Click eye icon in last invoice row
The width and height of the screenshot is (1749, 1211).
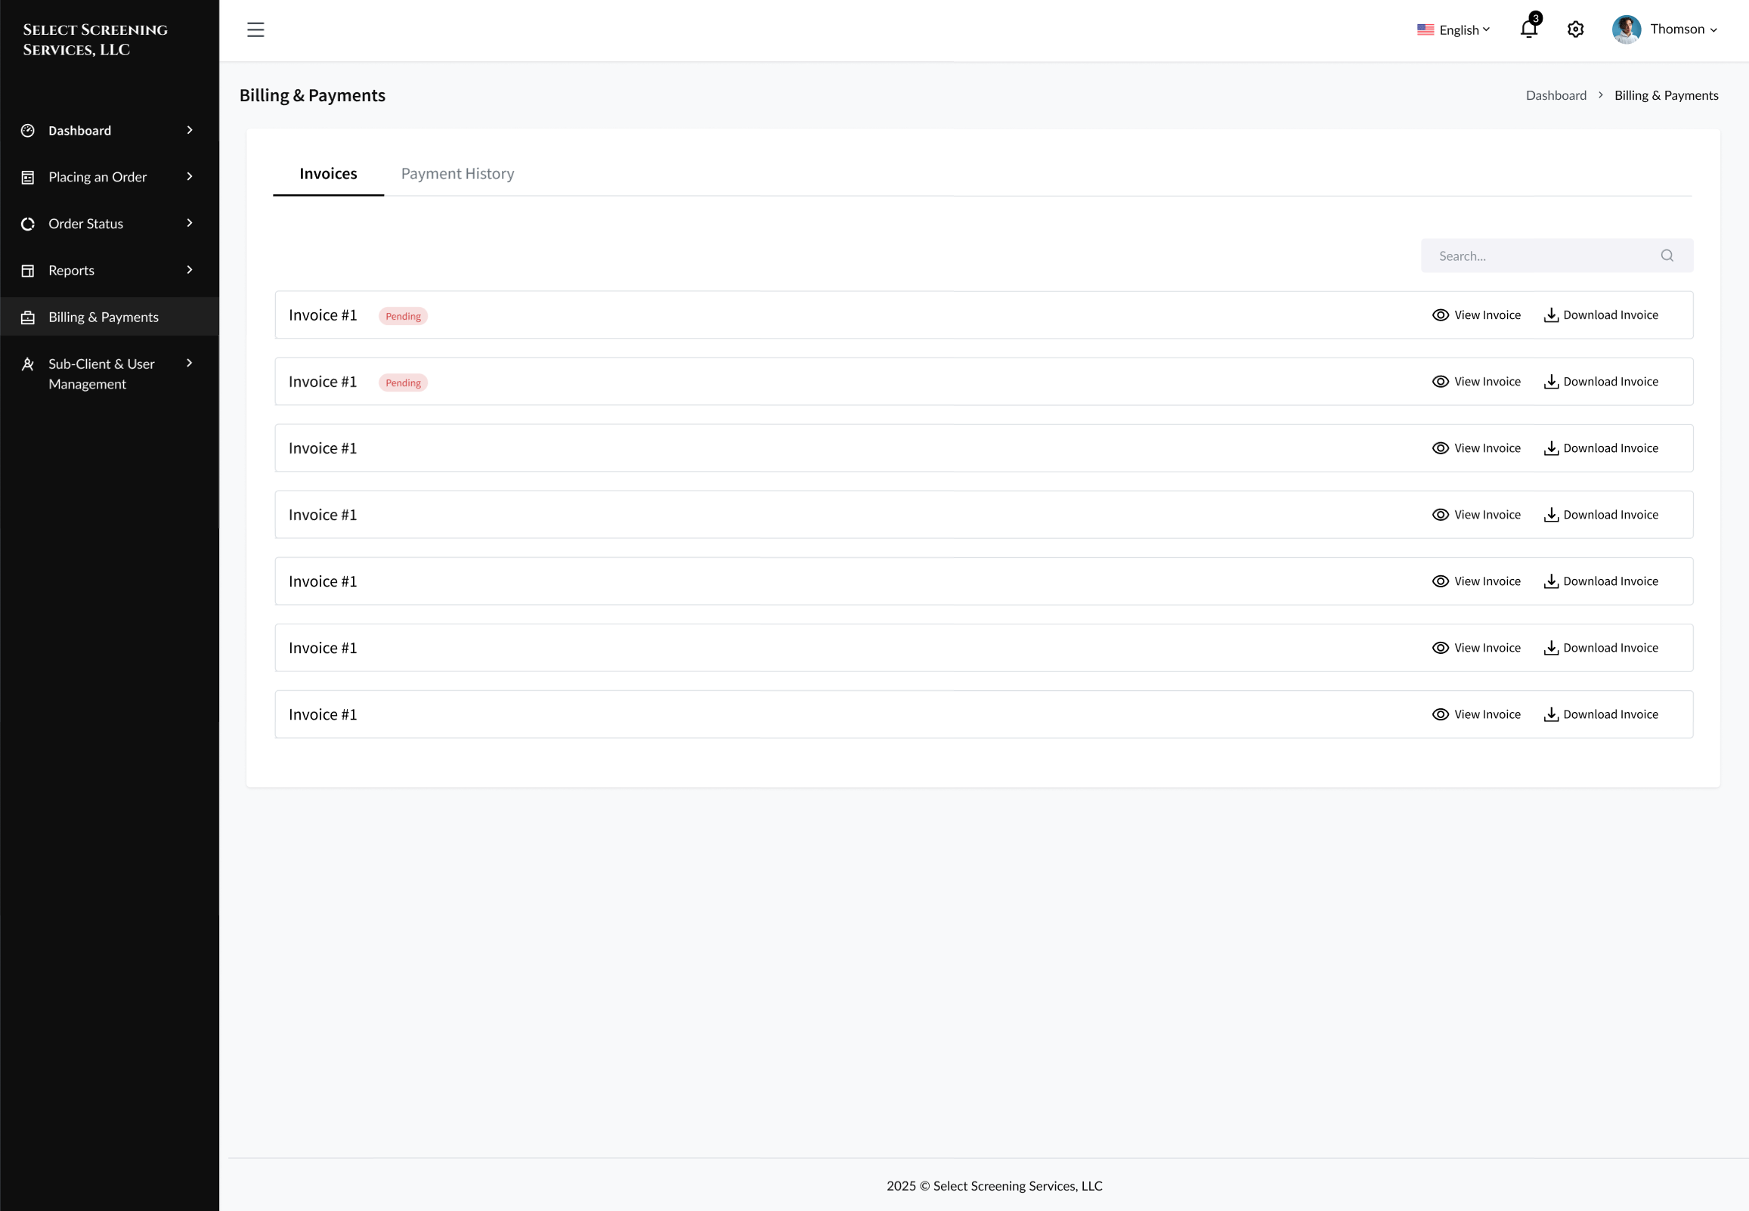pos(1441,715)
